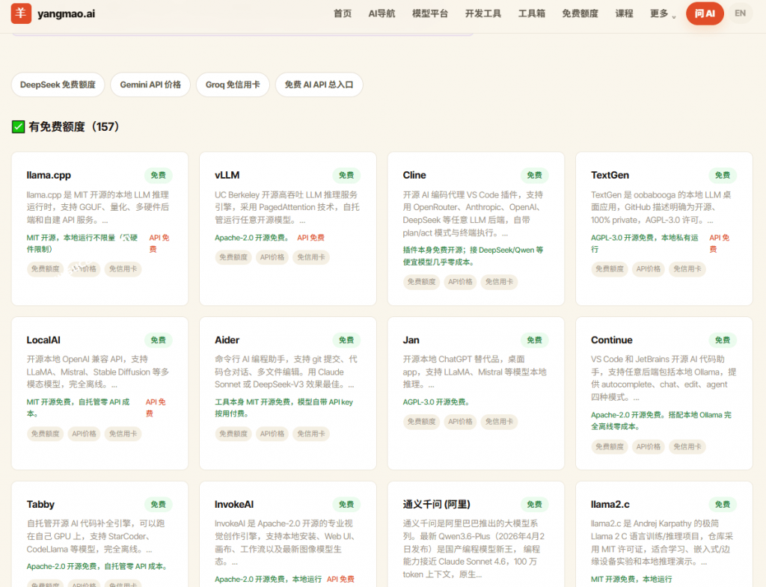This screenshot has height=587, width=766.
Task: Click the 免信用卡 tag in LocalAI card
Action: [x=123, y=434]
